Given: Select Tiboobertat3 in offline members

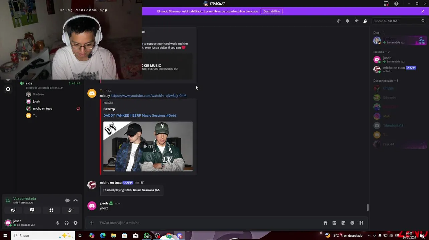Looking at the screenshot, I should (x=399, y=126).
